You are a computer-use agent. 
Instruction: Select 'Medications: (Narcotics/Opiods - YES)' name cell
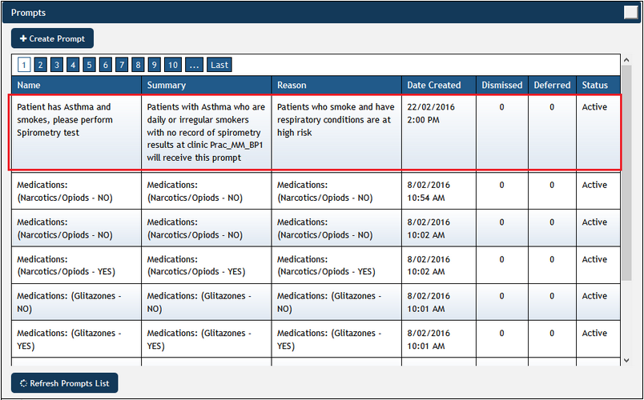pos(76,265)
